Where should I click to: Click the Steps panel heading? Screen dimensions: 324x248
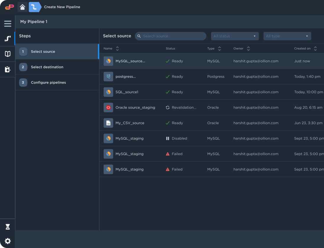click(x=25, y=36)
